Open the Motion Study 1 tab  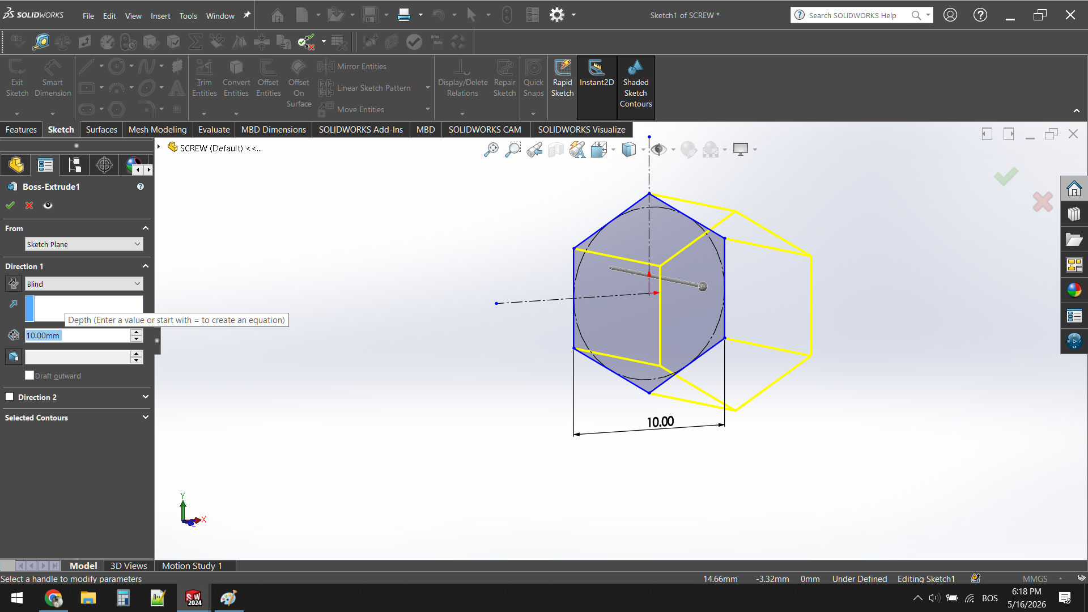192,566
